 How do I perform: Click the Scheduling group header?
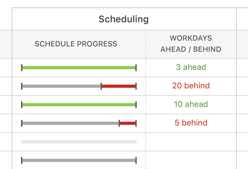(124, 19)
